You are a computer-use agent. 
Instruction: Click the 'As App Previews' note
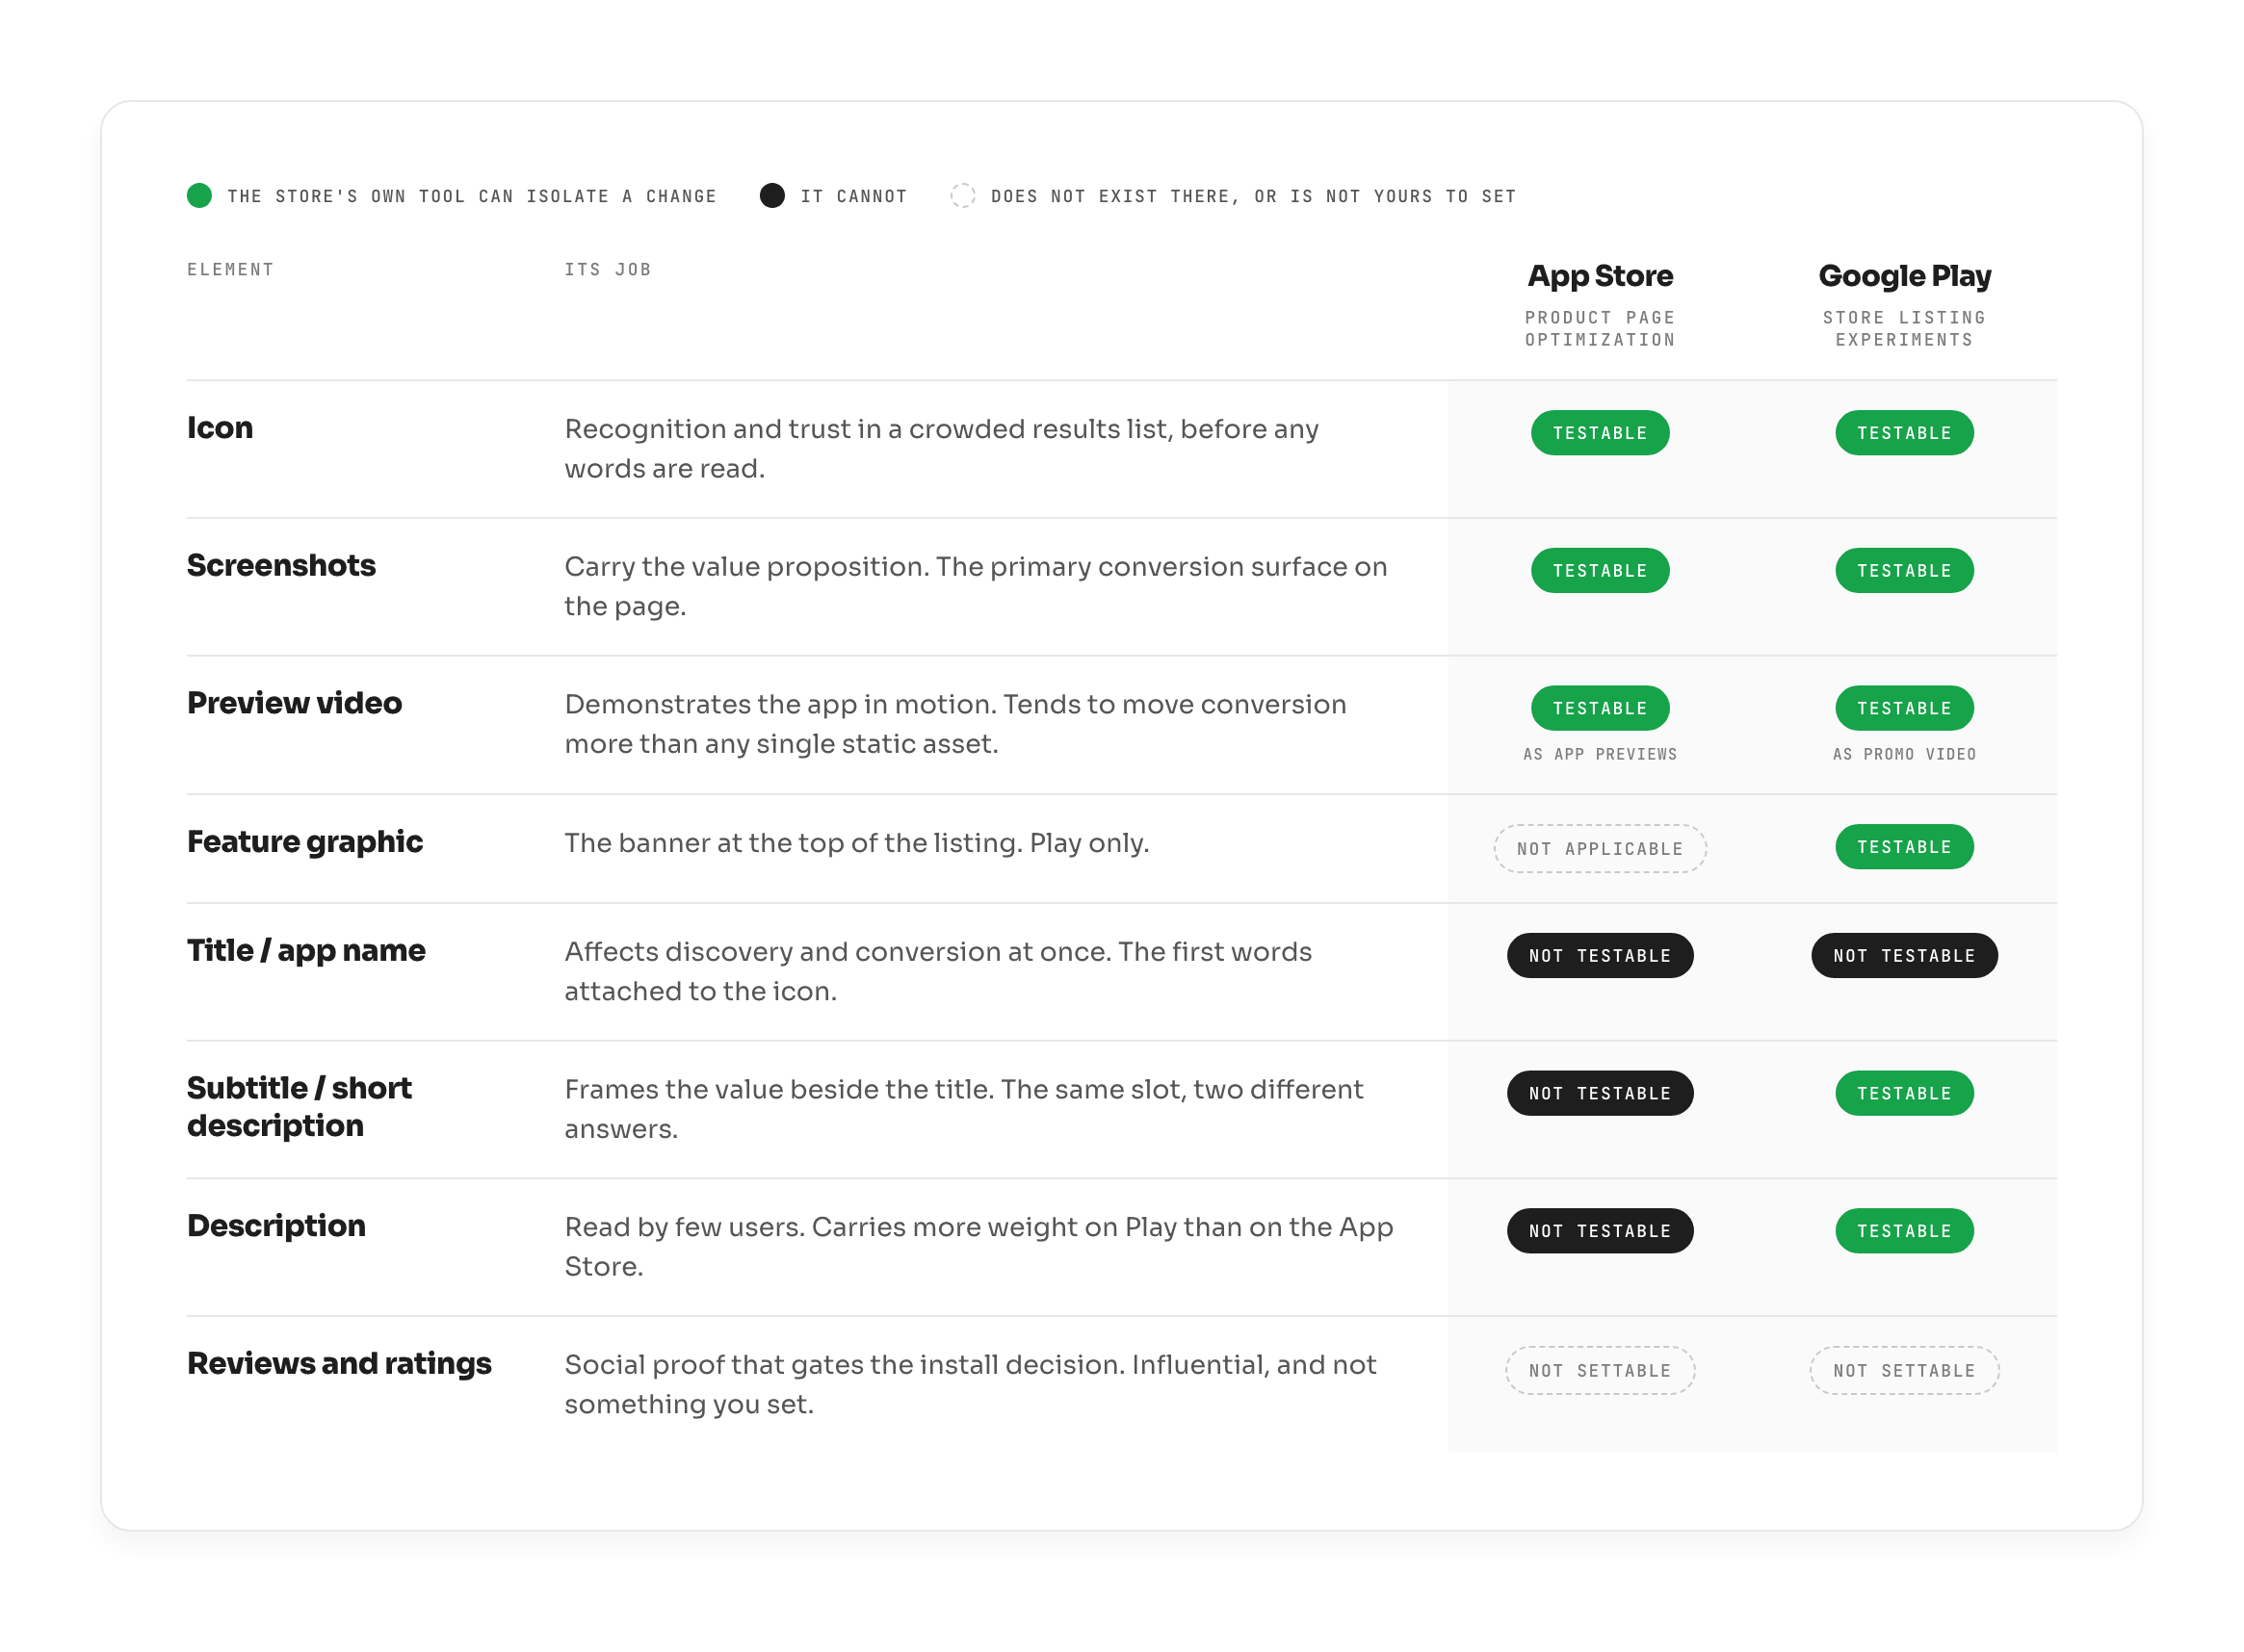(1600, 755)
